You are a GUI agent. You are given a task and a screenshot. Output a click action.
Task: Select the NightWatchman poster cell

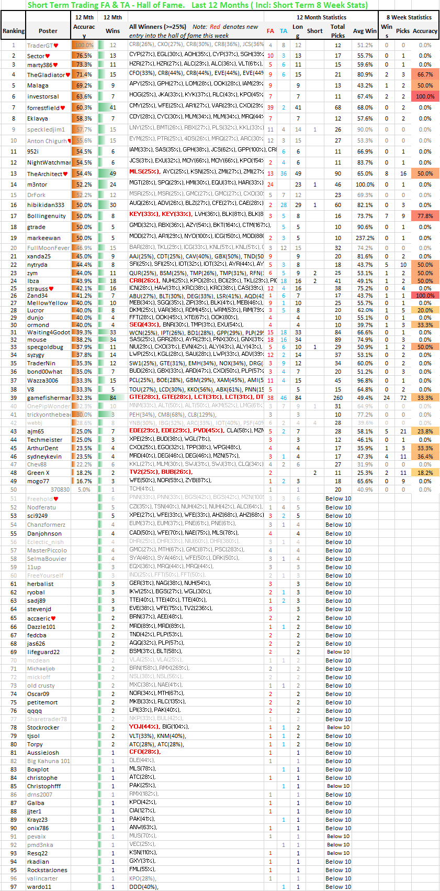[x=48, y=162]
